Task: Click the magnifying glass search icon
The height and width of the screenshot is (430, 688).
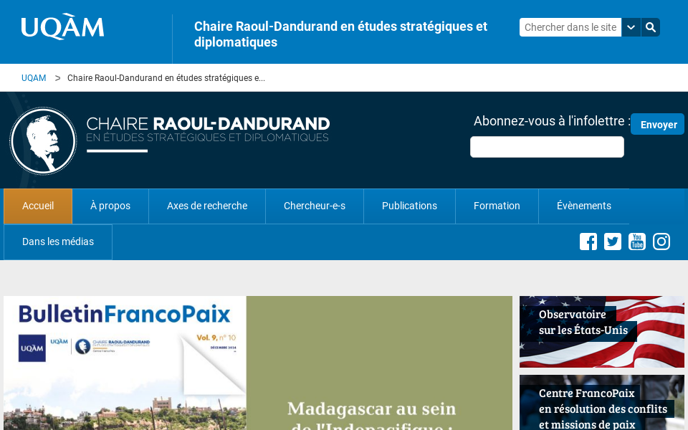Action: tap(650, 27)
